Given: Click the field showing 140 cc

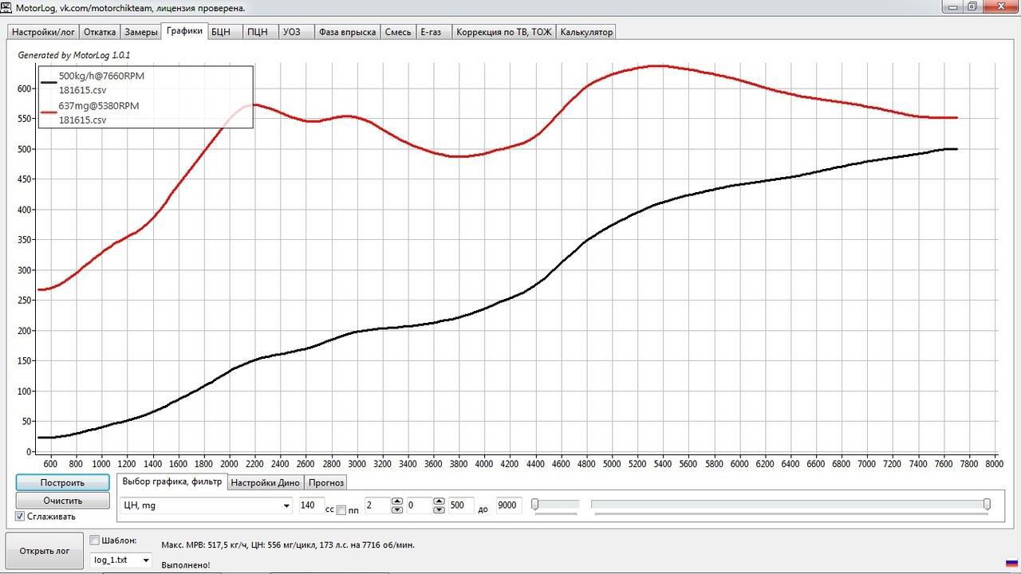Looking at the screenshot, I should pyautogui.click(x=310, y=505).
